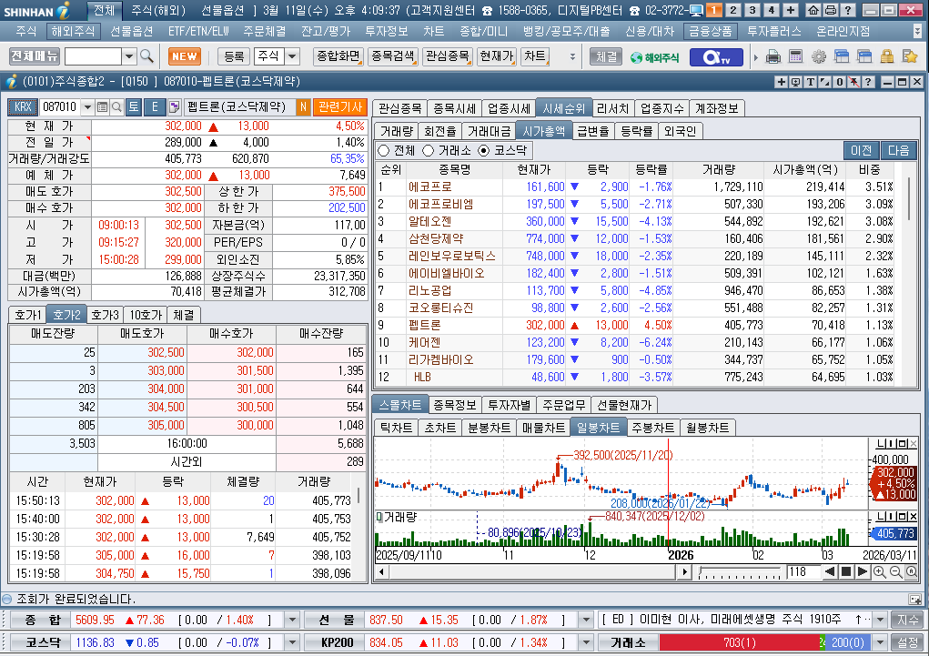Toggle the E button next to stock code
Viewport: 929px width, 656px height.
155,106
